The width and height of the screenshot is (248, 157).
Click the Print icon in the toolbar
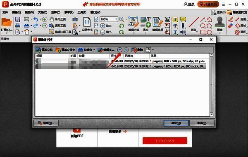tap(17, 26)
